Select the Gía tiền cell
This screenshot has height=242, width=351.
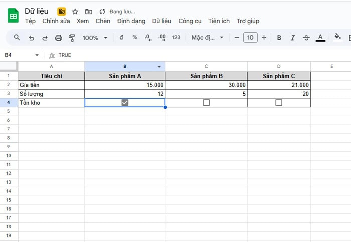(x=51, y=85)
